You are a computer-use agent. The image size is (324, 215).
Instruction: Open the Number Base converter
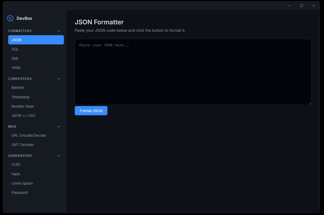tap(22, 106)
